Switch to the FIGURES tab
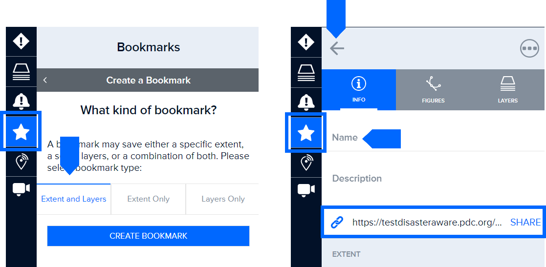Screen dimensions: 546x267 coord(433,90)
